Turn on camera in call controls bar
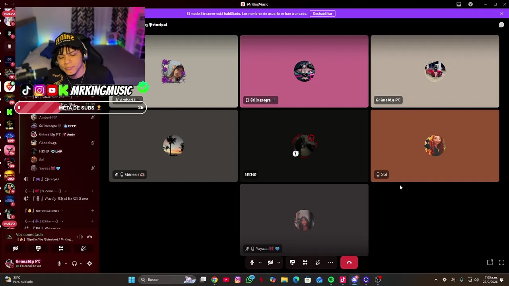The width and height of the screenshot is (509, 286). (x=270, y=263)
